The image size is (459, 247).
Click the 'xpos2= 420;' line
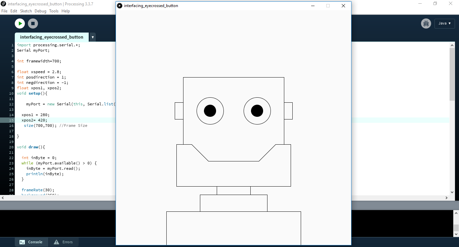[x=35, y=120]
